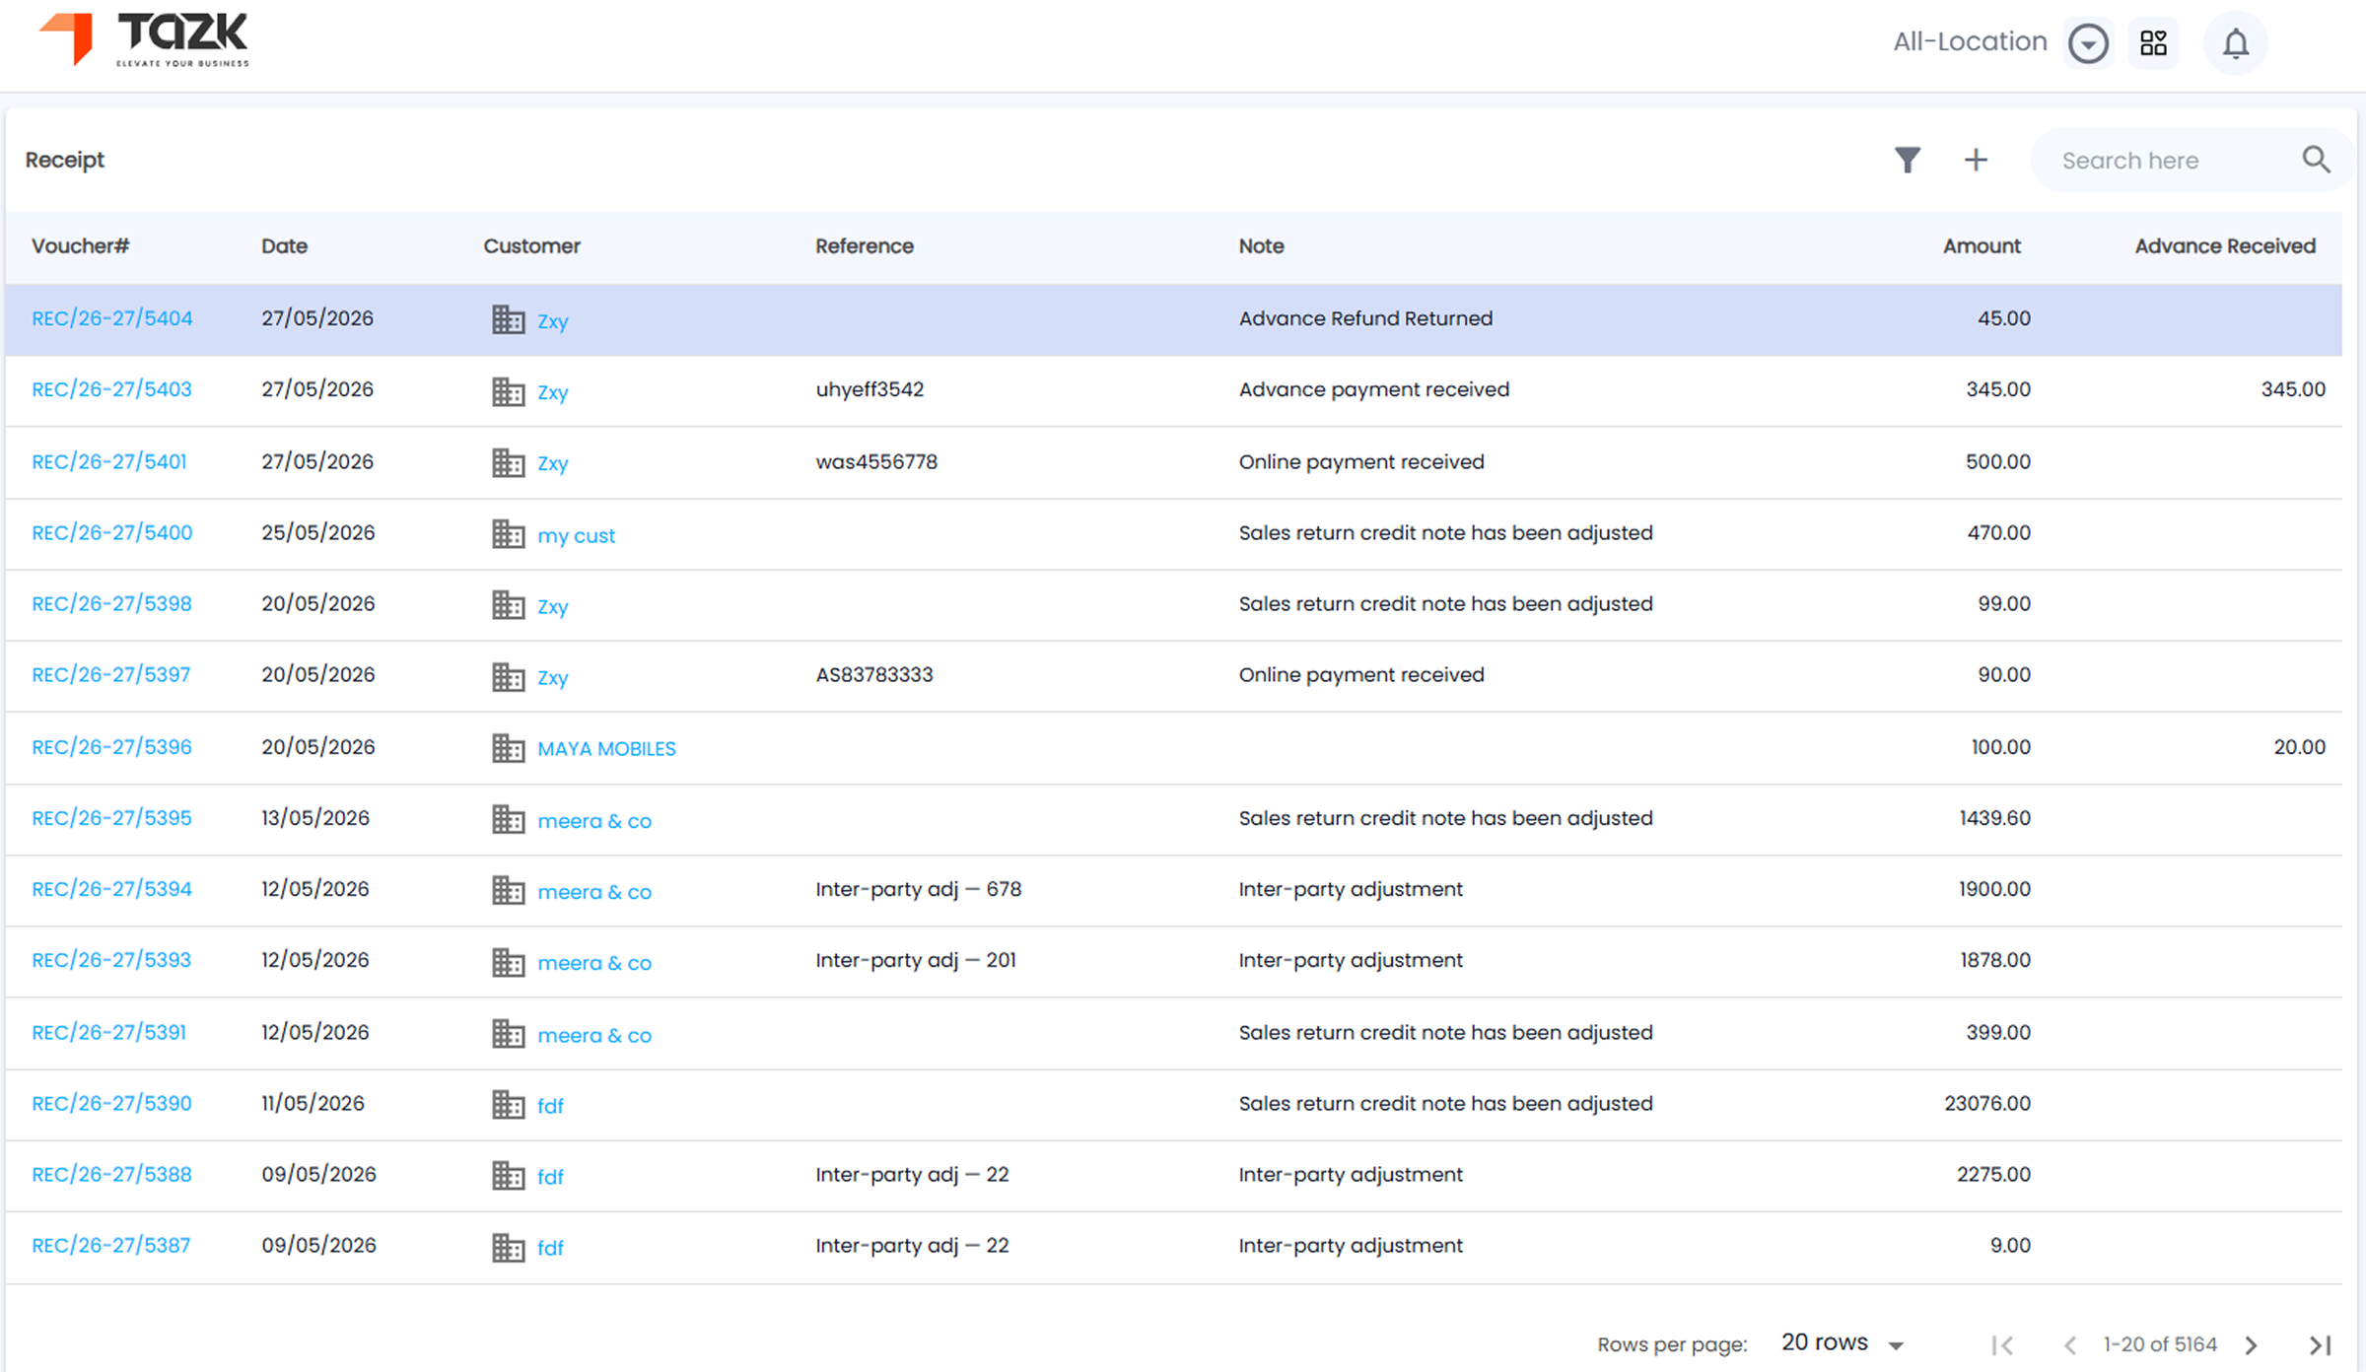Open the notifications bell
Viewport: 2366px width, 1372px height.
2236,43
